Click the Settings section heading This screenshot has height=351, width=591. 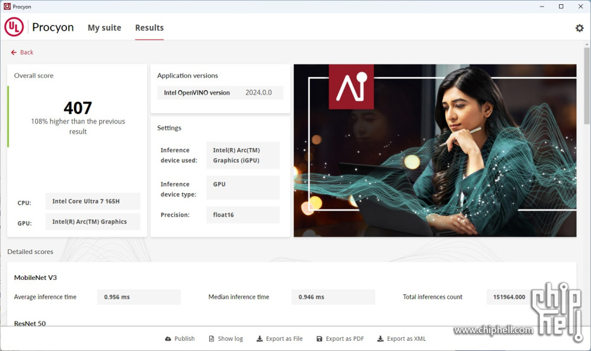pos(169,128)
